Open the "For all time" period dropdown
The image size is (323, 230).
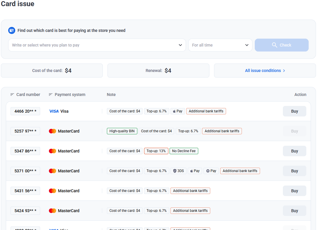pos(220,45)
